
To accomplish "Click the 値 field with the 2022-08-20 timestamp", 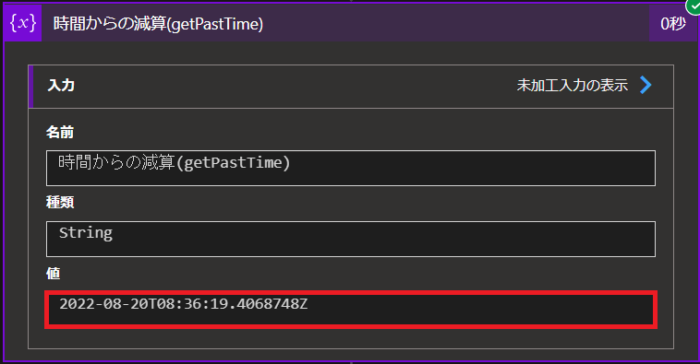I will (x=351, y=310).
